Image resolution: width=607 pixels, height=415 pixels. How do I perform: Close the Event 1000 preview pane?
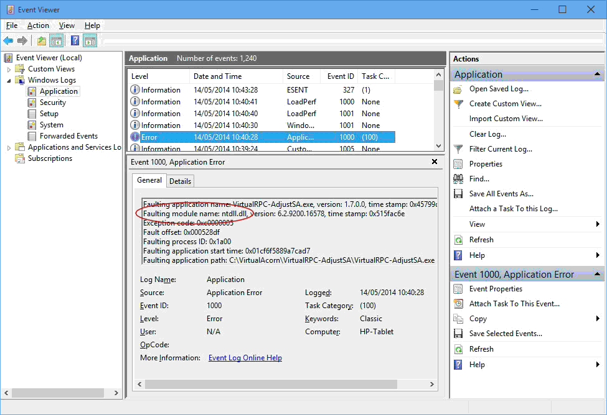(435, 162)
